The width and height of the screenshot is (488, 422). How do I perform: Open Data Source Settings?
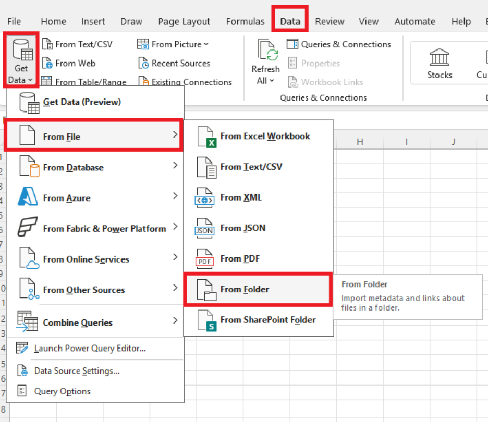pyautogui.click(x=95, y=371)
